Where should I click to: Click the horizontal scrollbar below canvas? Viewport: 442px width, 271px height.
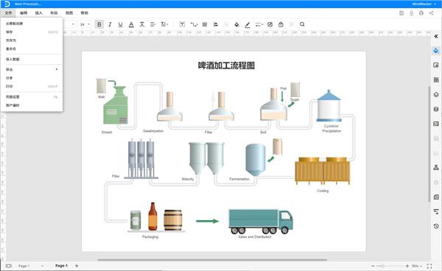212,260
